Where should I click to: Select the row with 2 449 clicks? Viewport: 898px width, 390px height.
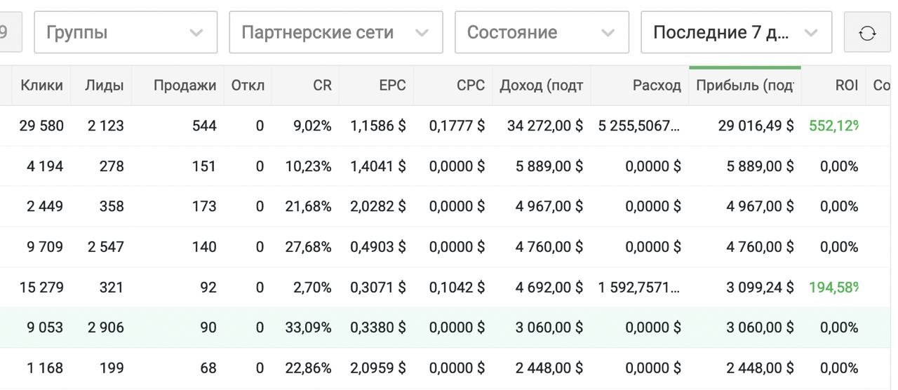(42, 206)
